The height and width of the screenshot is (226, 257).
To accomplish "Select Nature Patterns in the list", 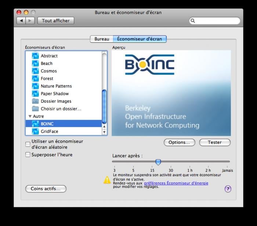I will click(56, 86).
